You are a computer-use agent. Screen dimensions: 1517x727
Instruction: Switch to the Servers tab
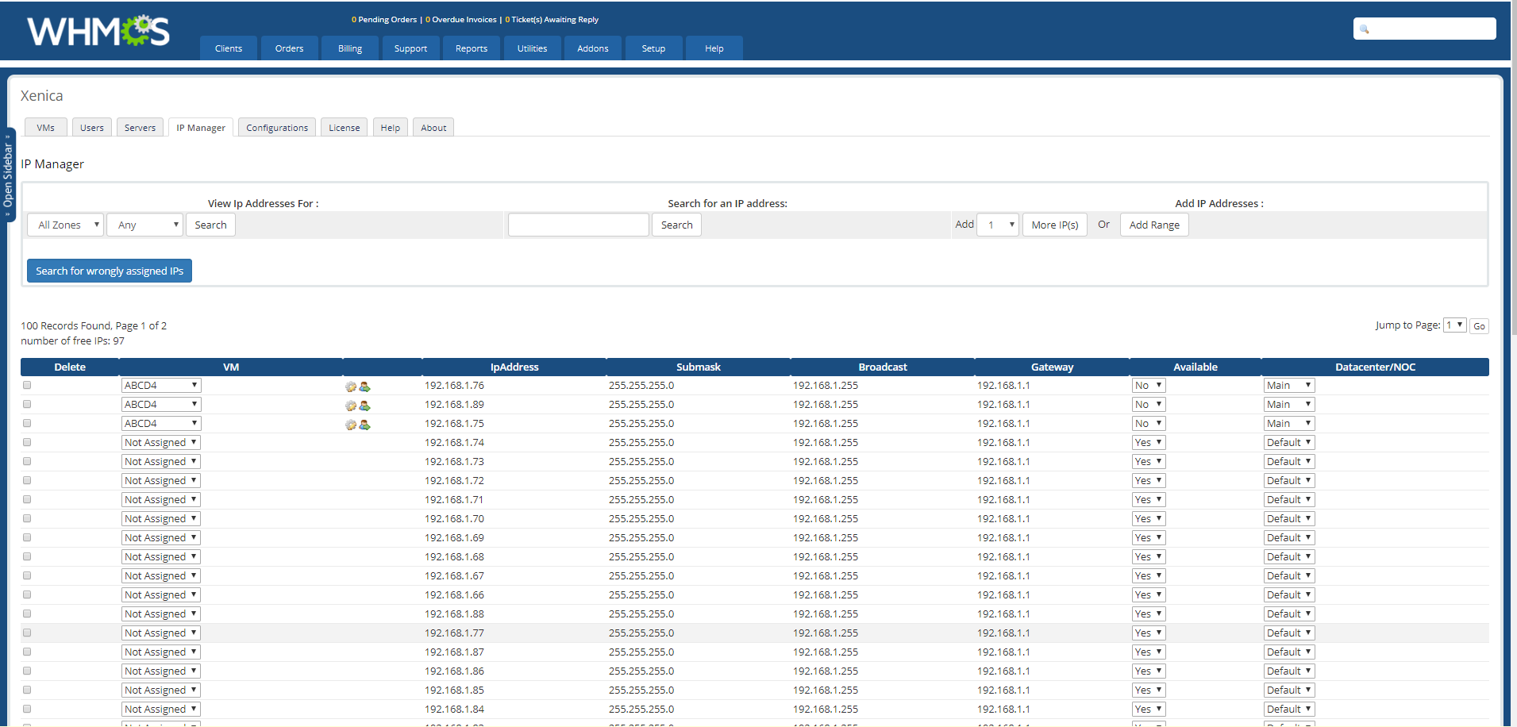(x=141, y=128)
